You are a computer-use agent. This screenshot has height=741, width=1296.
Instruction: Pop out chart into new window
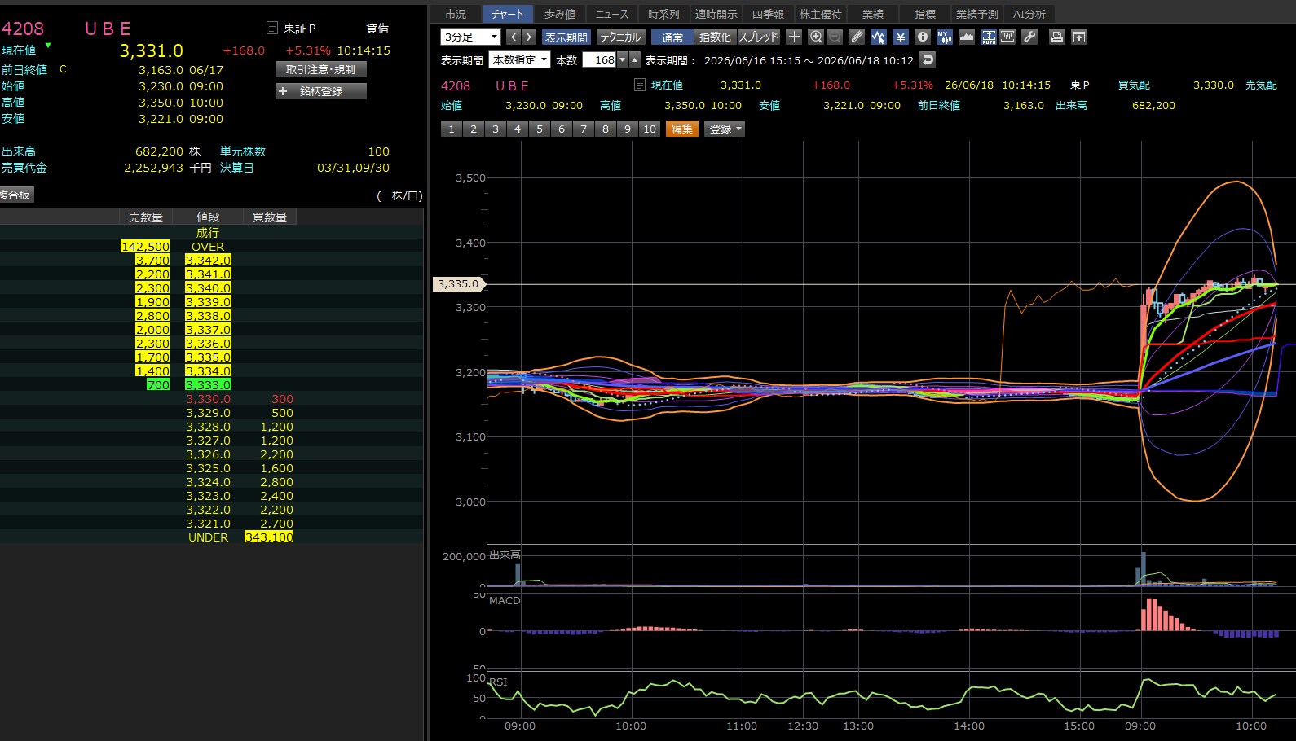click(x=1079, y=37)
